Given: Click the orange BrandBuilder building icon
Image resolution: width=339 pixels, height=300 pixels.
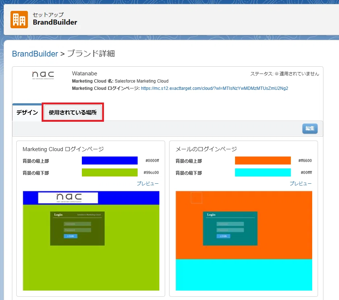Looking at the screenshot, I should click(x=19, y=20).
